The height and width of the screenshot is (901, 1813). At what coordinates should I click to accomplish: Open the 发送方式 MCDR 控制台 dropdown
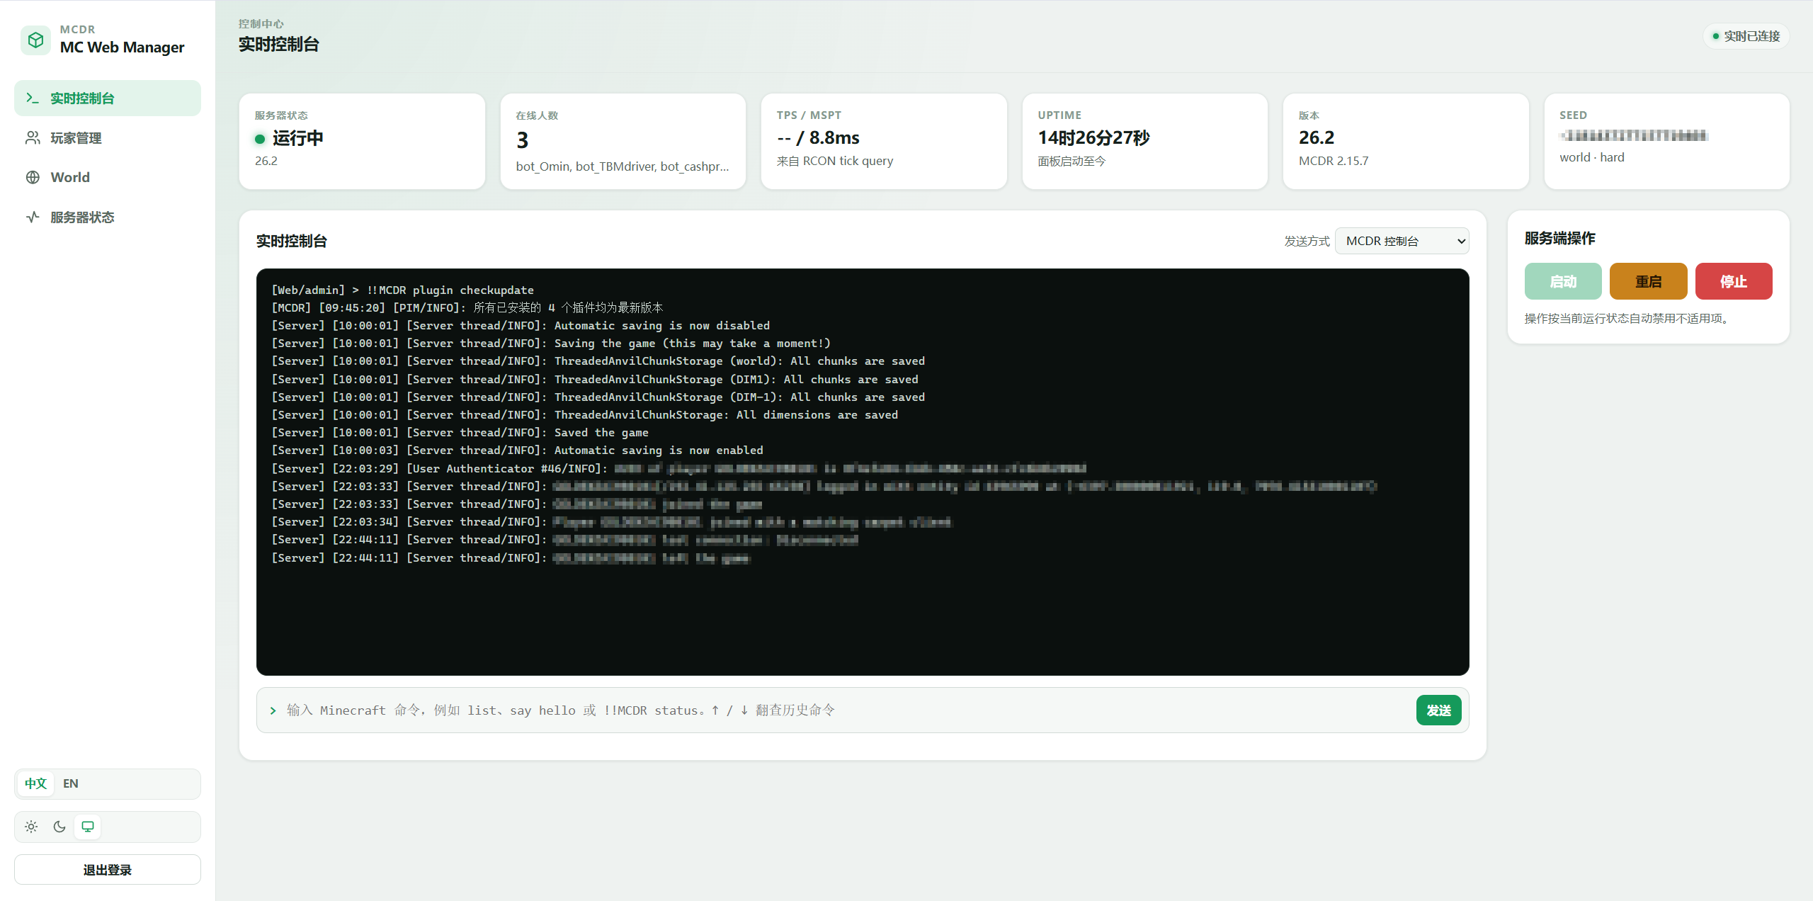click(1402, 241)
